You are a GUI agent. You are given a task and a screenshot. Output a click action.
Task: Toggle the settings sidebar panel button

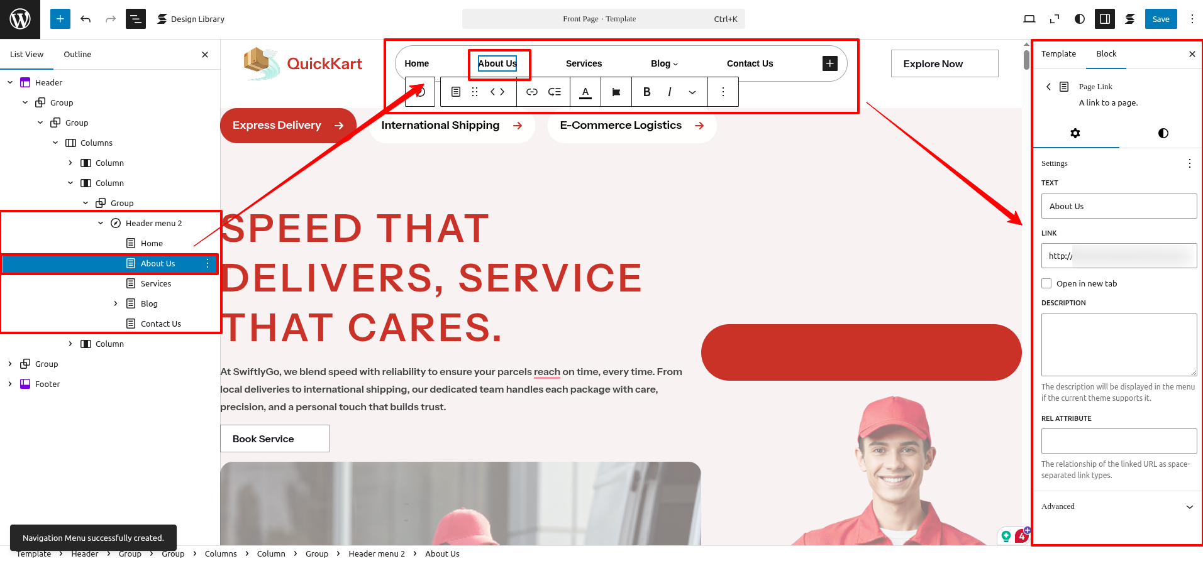(x=1104, y=19)
